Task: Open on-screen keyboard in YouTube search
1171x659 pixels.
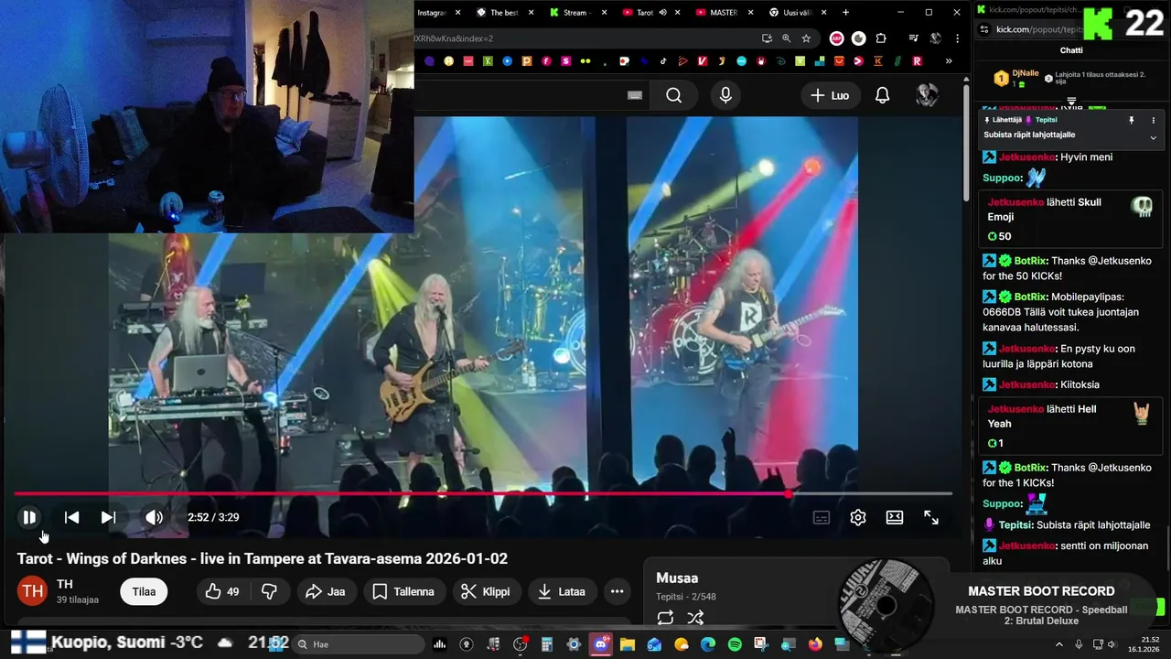Action: [635, 95]
